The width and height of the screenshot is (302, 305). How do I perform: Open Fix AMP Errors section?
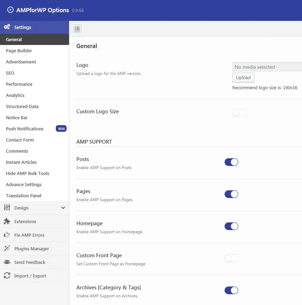(x=35, y=235)
